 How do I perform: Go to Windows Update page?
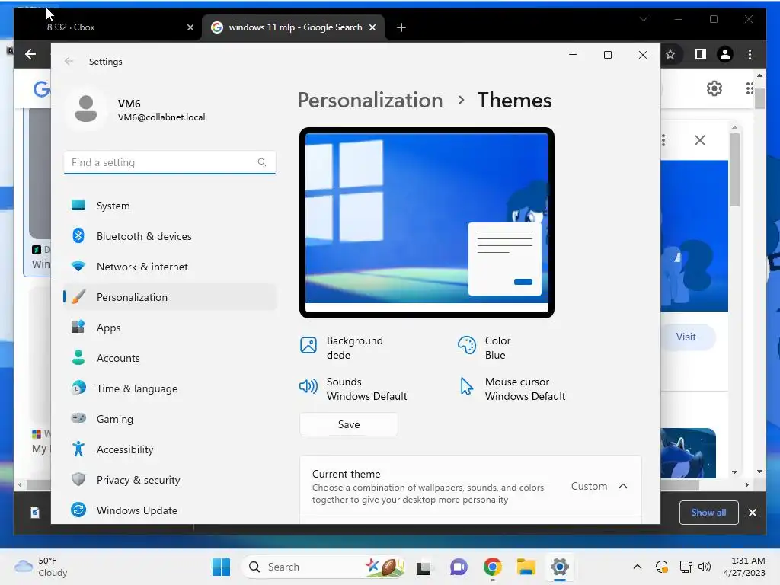pos(170,510)
